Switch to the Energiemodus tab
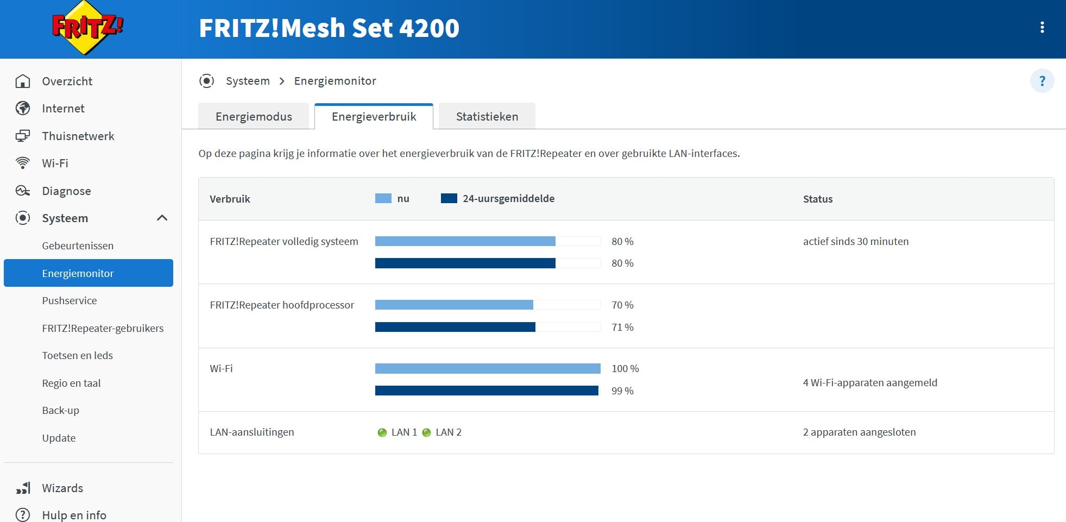This screenshot has height=522, width=1066. 254,116
